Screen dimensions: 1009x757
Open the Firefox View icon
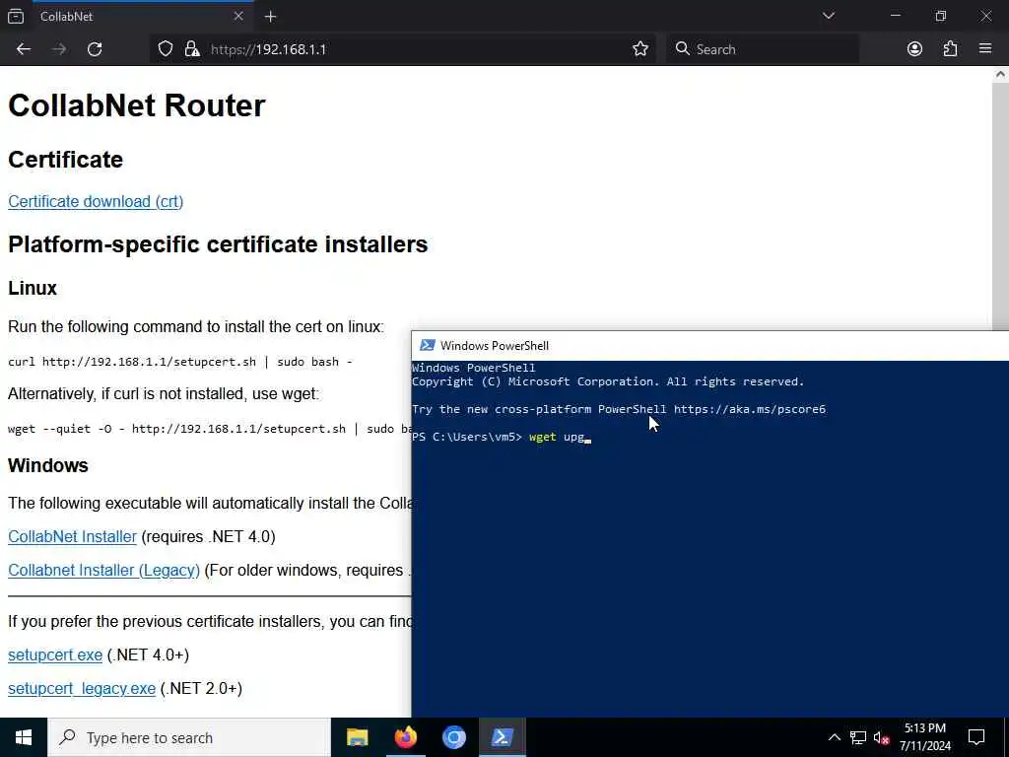tap(16, 17)
